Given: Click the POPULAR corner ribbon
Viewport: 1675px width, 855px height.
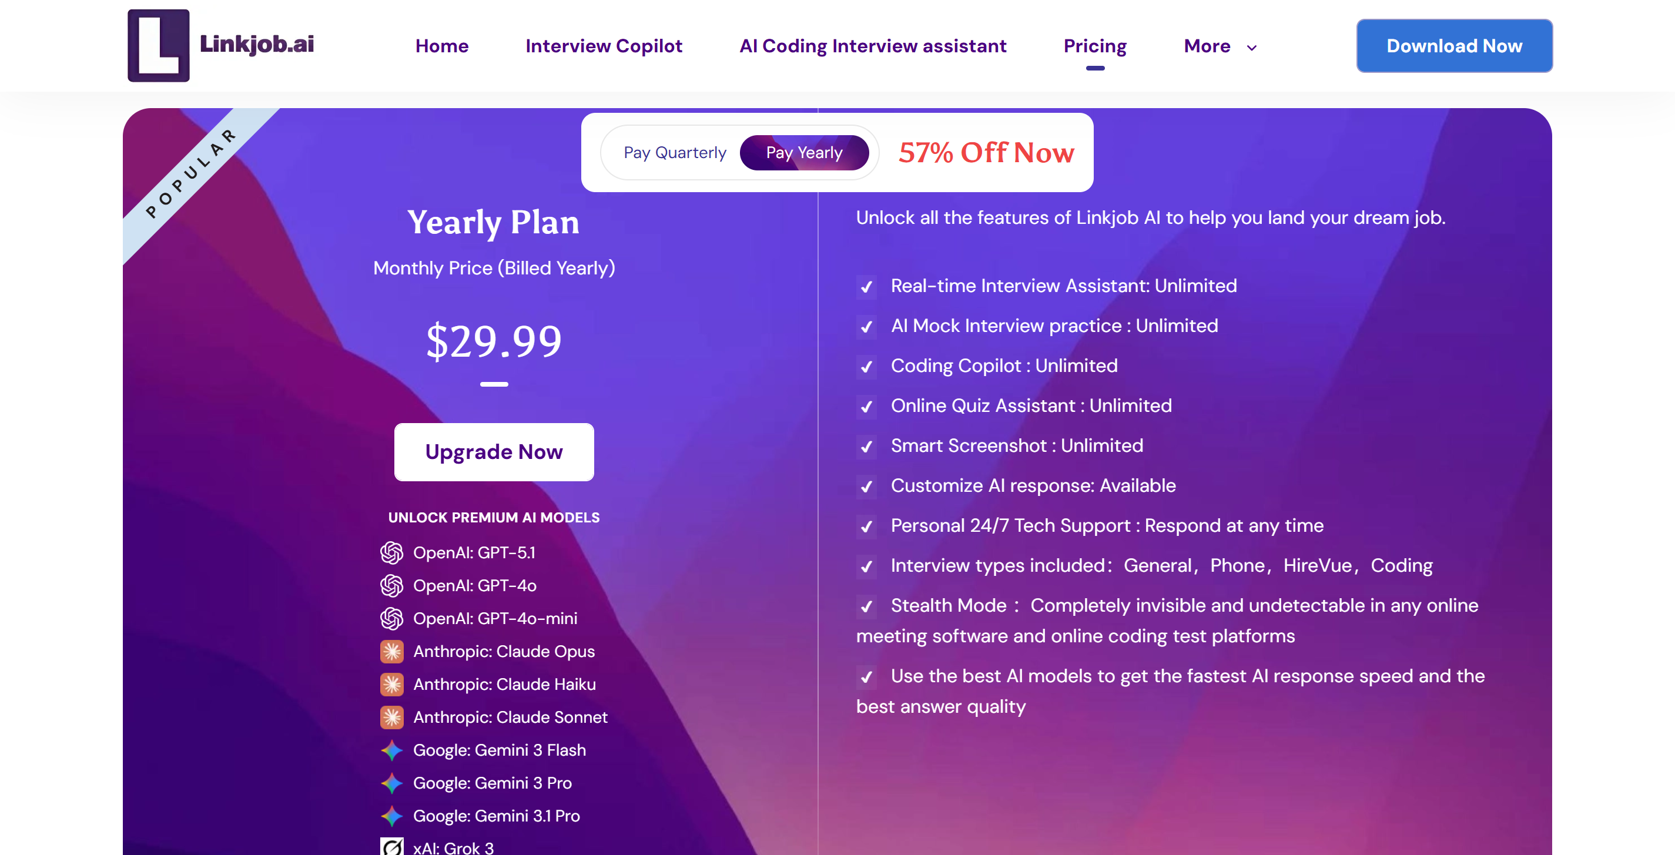Looking at the screenshot, I should point(192,172).
